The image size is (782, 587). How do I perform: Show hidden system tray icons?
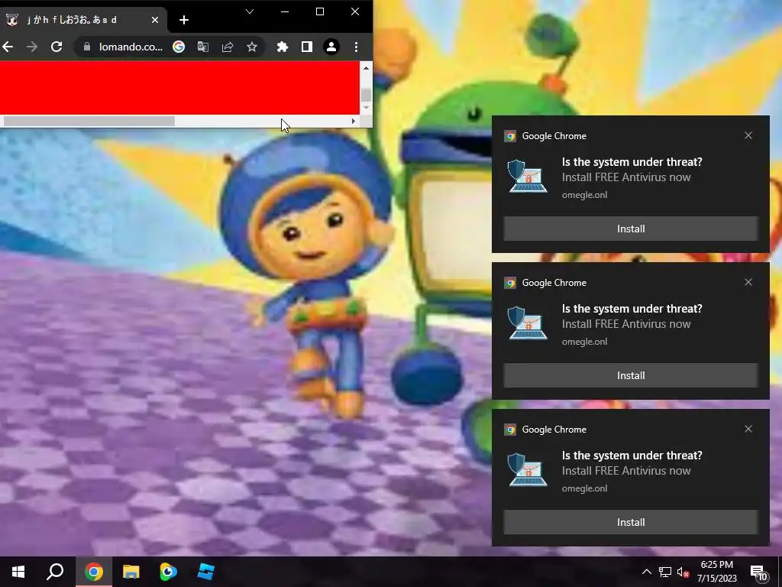(646, 572)
